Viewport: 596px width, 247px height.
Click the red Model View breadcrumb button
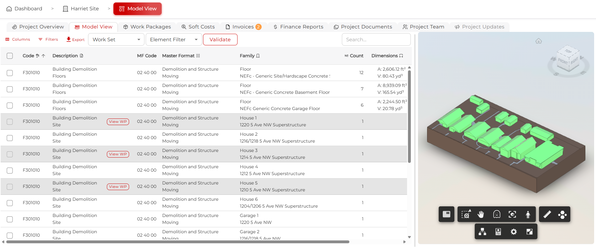click(x=138, y=9)
